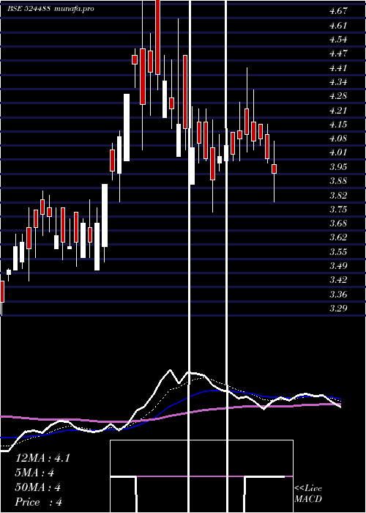Select the 4.28 price axis label

pyautogui.click(x=338, y=96)
